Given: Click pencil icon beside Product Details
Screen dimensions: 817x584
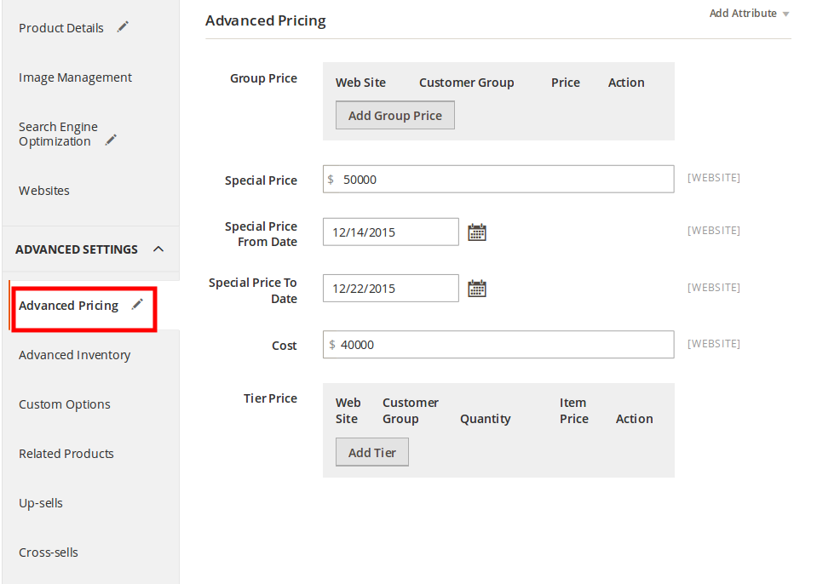Looking at the screenshot, I should [x=123, y=27].
